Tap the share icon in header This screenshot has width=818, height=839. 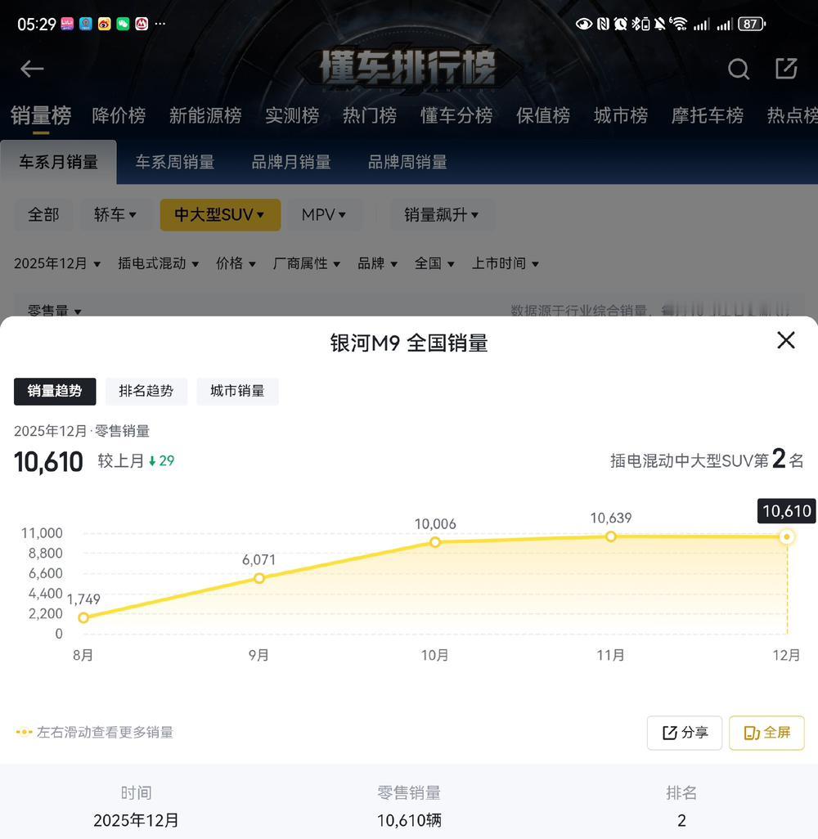786,69
